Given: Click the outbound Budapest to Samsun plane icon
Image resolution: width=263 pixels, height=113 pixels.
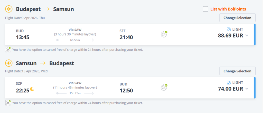Looking at the screenshot, I should 9,9.
